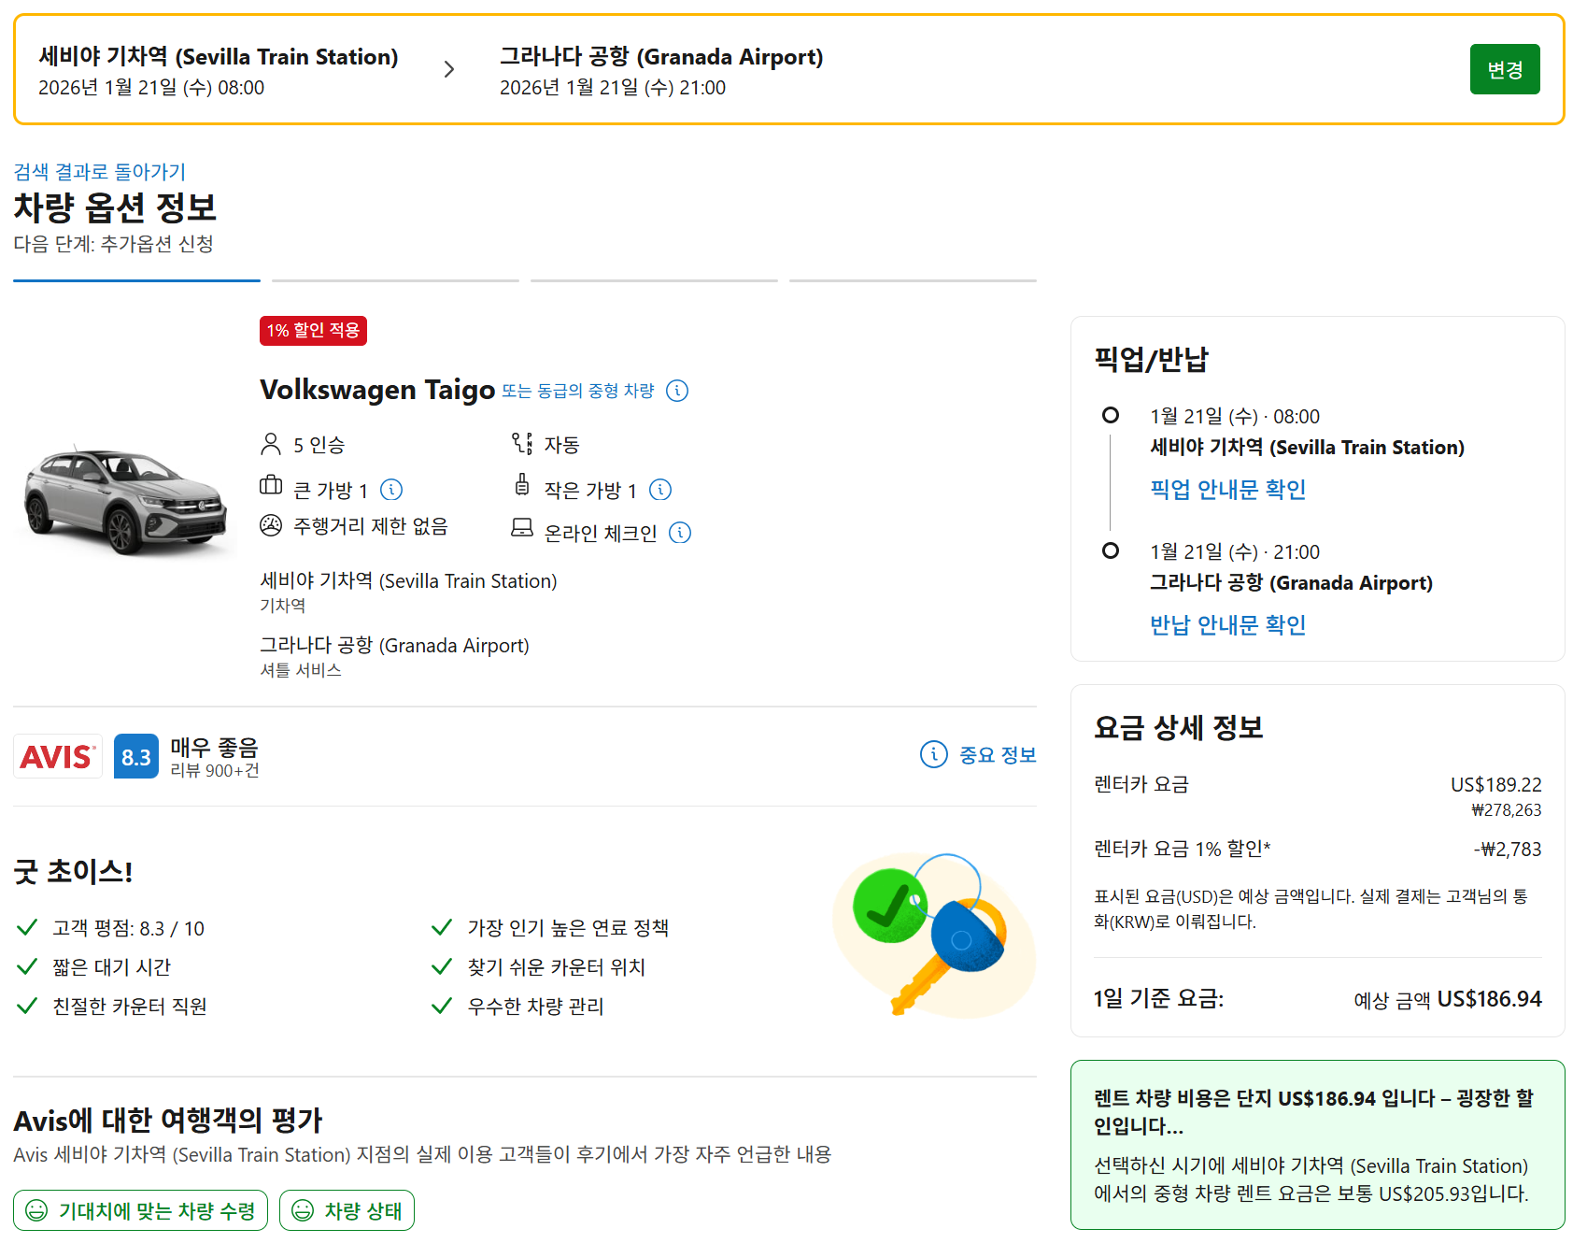Image resolution: width=1587 pixels, height=1243 pixels.
Task: Click the checkmark beside 친절한 카운터 직원
Action: 27,1006
